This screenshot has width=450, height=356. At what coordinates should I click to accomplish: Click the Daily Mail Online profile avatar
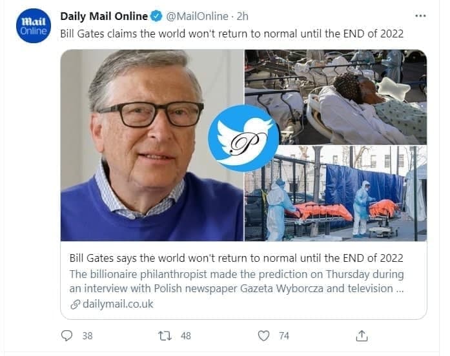click(x=33, y=26)
